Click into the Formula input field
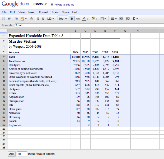164x159 pixels. 90,25
